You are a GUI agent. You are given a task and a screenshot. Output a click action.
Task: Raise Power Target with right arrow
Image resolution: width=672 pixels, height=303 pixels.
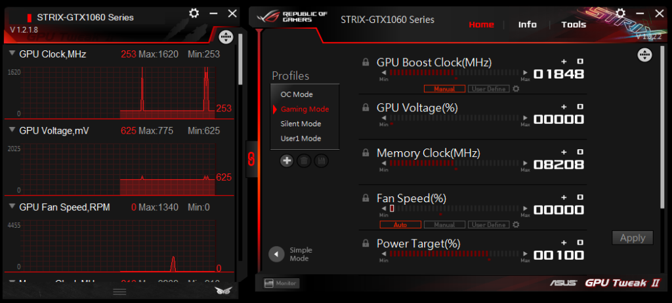526,254
